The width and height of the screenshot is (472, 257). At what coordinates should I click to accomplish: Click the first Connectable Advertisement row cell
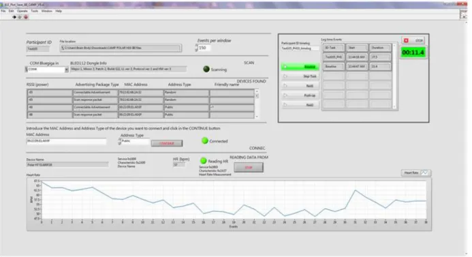(95, 93)
